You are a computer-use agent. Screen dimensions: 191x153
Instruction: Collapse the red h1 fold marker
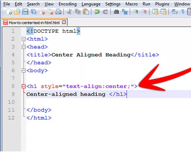tap(24, 86)
